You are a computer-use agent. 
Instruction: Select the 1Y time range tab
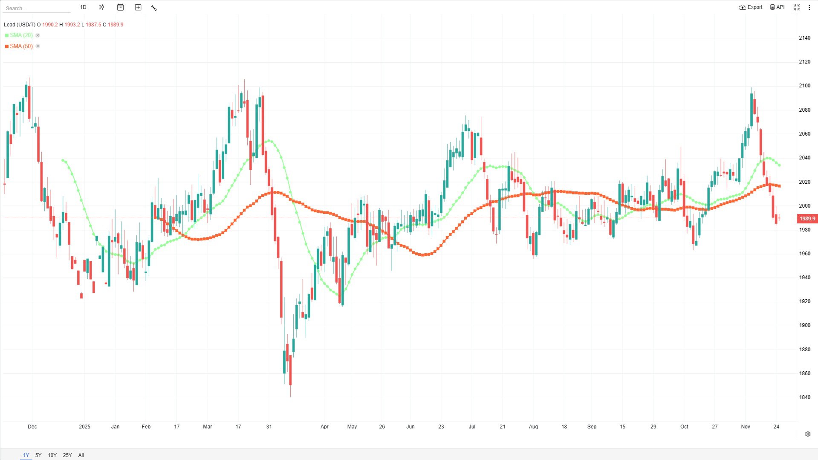click(26, 455)
